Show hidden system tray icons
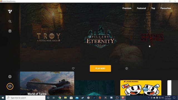This screenshot has height=100, width=178. (149, 98)
